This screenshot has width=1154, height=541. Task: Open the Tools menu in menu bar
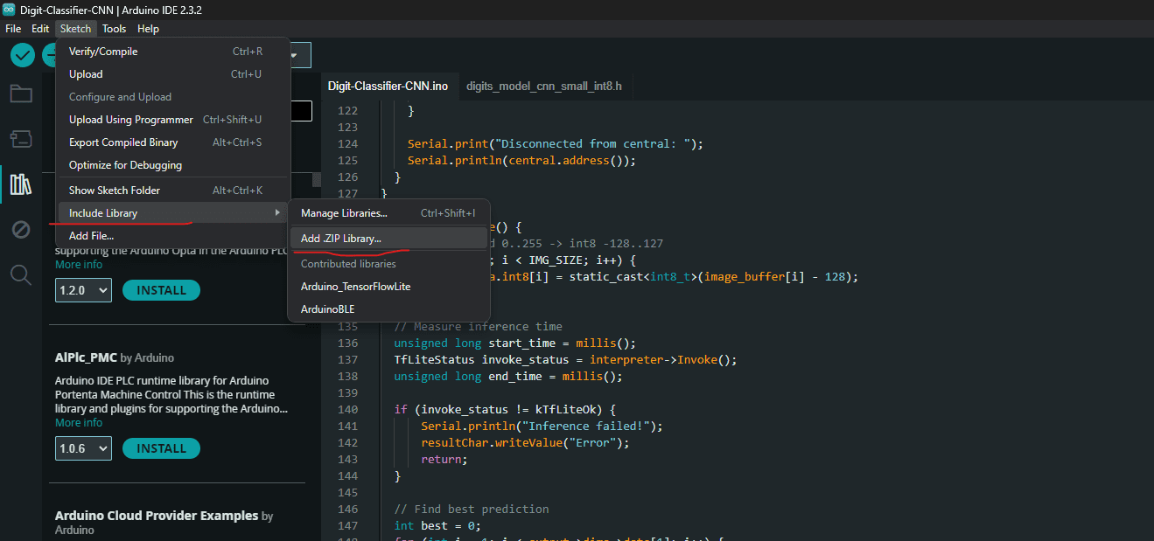[x=114, y=29]
